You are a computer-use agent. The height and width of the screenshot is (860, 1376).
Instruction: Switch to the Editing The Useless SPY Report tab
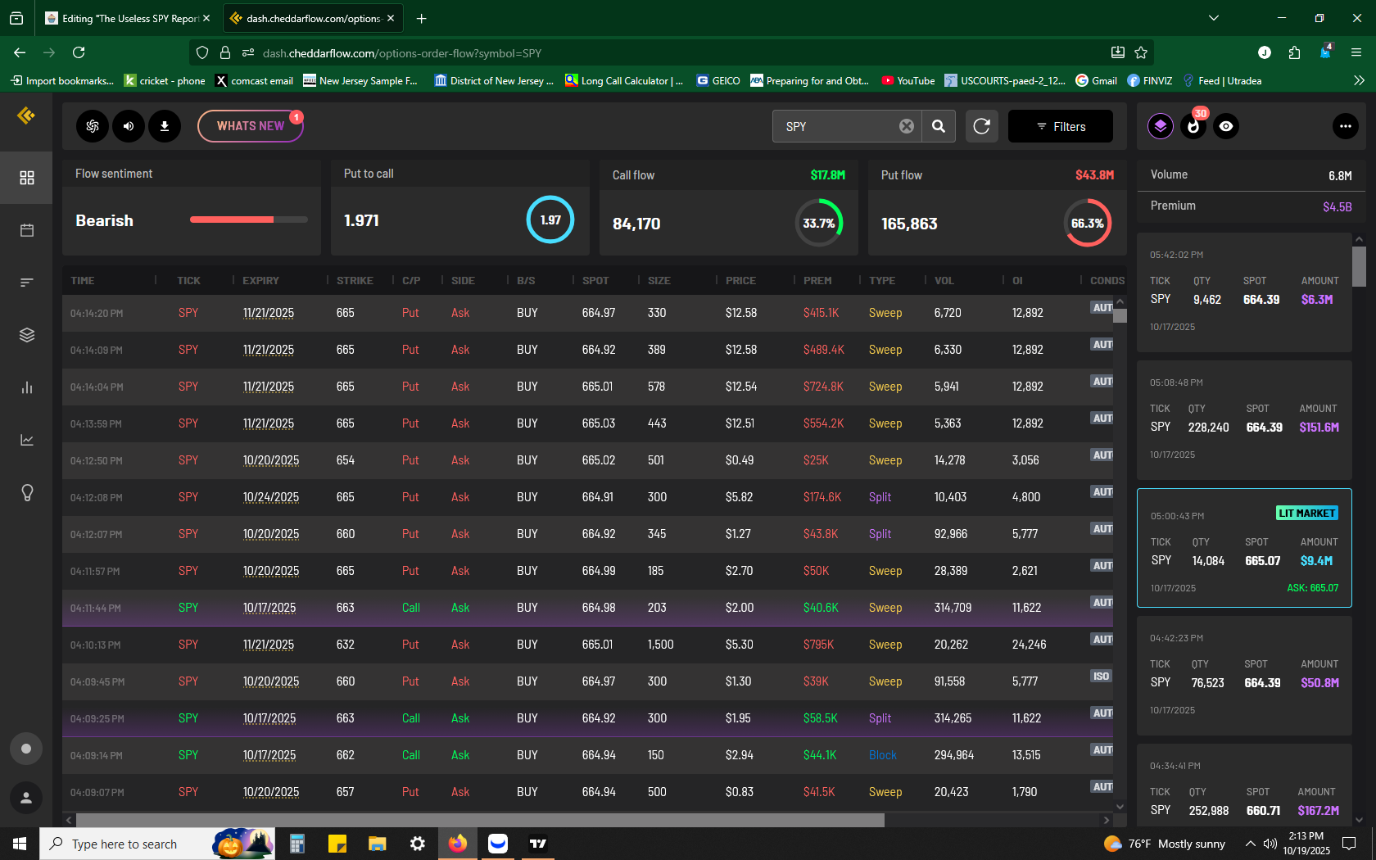(127, 18)
